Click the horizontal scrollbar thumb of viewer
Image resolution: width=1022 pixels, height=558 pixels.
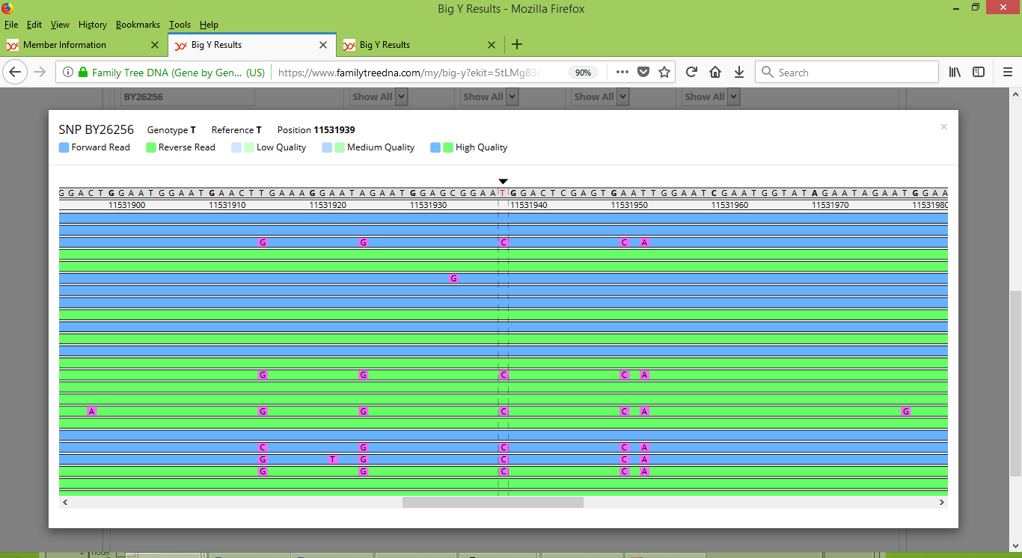pyautogui.click(x=493, y=502)
